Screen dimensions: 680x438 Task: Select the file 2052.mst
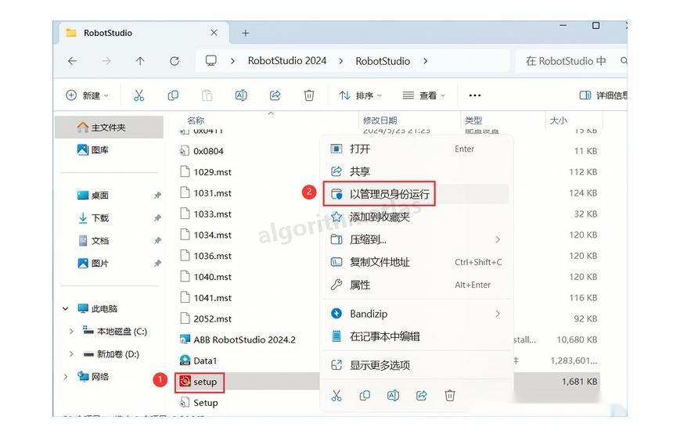coord(206,319)
